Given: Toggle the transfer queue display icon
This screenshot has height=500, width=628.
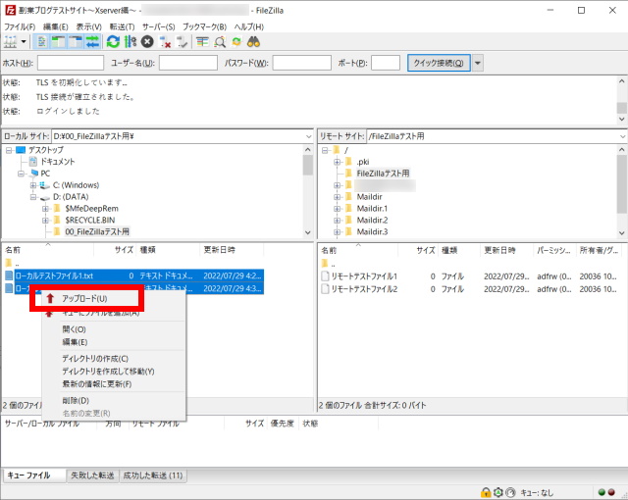Looking at the screenshot, I should coord(93,41).
